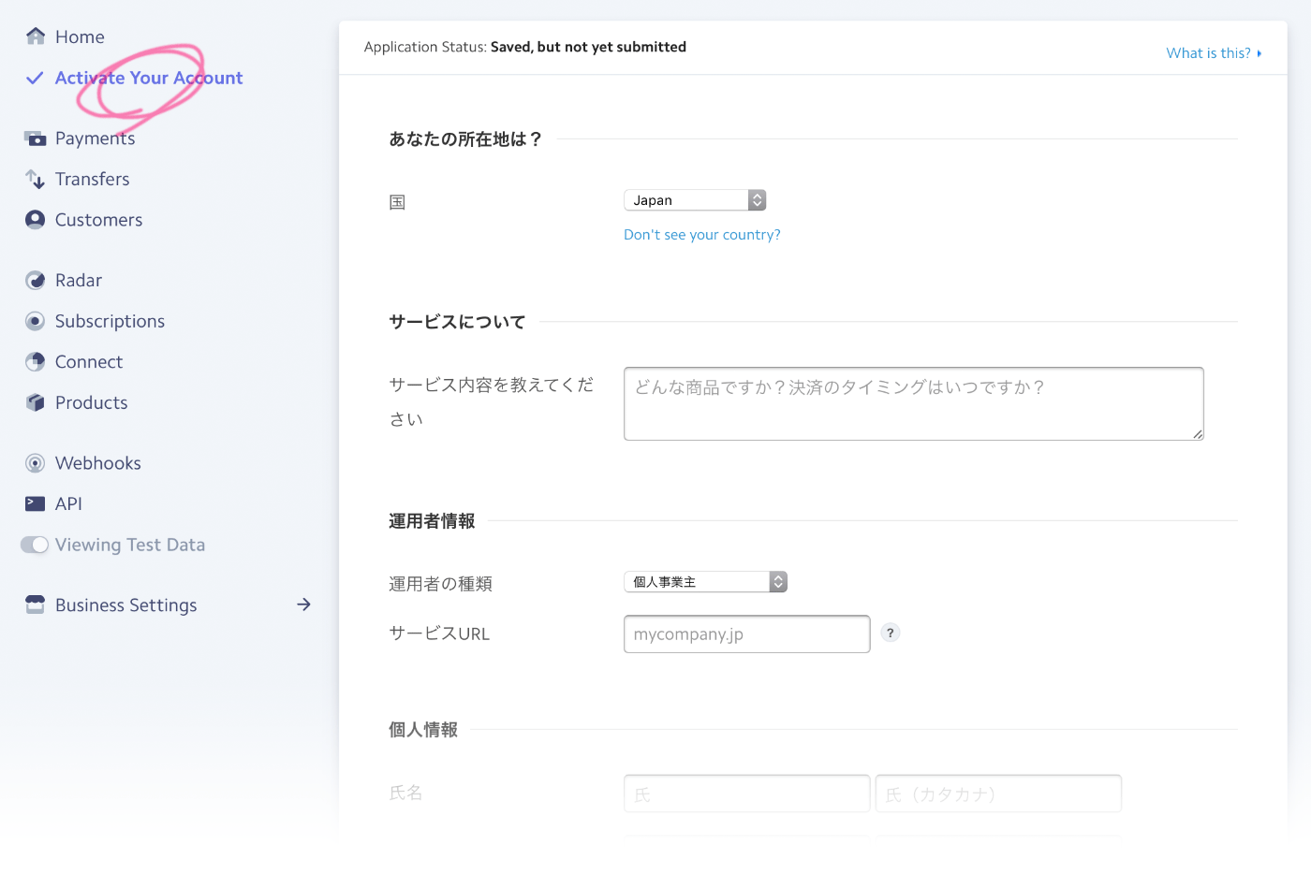1311x874 pixels.
Task: Click the question mark help icon beside サービスURL
Action: [891, 633]
